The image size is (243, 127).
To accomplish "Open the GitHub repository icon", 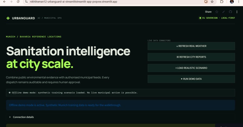I will coord(230,12).
